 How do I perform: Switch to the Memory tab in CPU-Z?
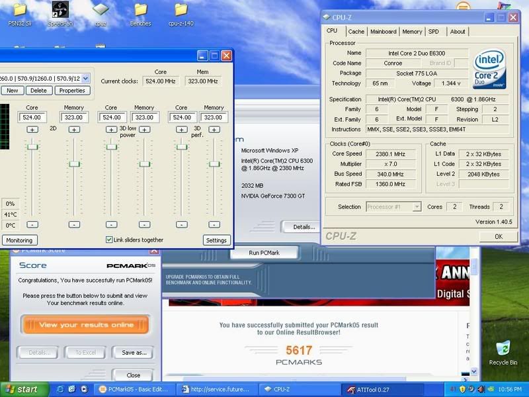click(x=412, y=32)
